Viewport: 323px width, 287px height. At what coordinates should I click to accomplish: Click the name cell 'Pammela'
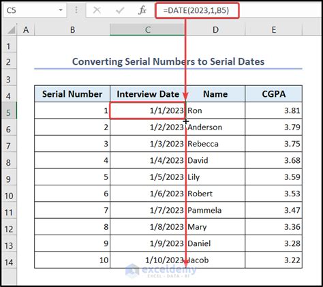click(215, 210)
